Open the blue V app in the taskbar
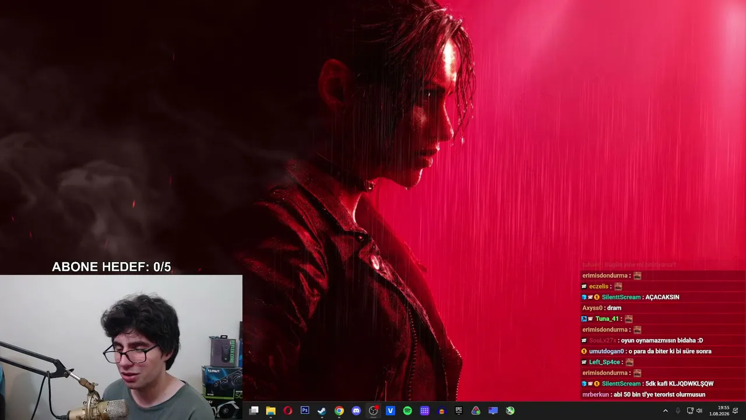This screenshot has height=420, width=746. [x=390, y=411]
